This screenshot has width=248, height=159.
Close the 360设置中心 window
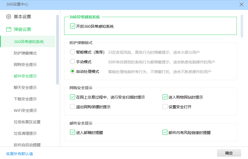tap(241, 4)
